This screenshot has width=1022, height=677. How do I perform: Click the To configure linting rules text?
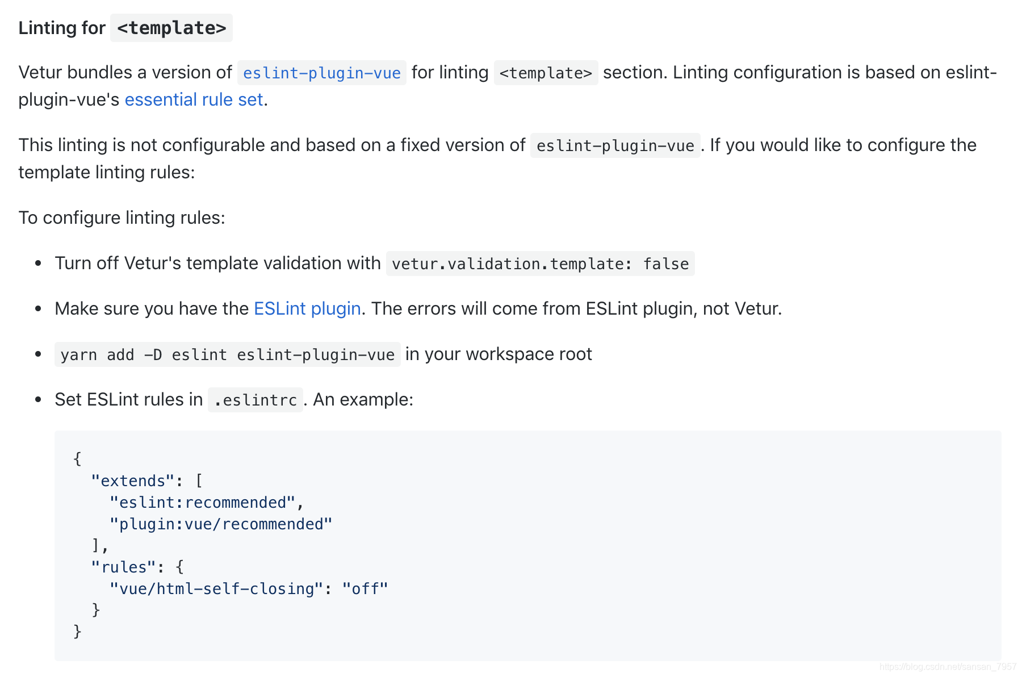pyautogui.click(x=122, y=218)
